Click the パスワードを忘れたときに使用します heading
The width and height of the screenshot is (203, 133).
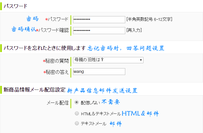click(44, 48)
